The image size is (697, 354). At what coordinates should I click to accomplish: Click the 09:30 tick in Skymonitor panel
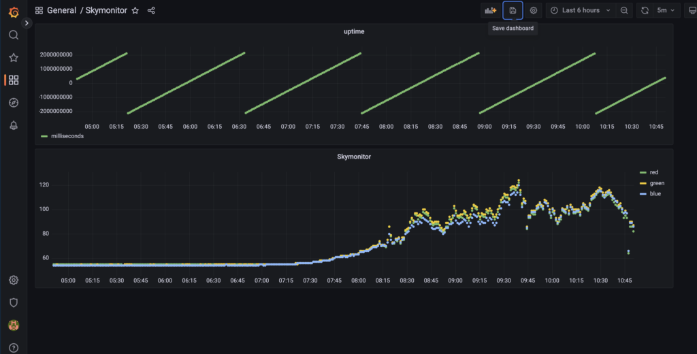pyautogui.click(x=504, y=280)
